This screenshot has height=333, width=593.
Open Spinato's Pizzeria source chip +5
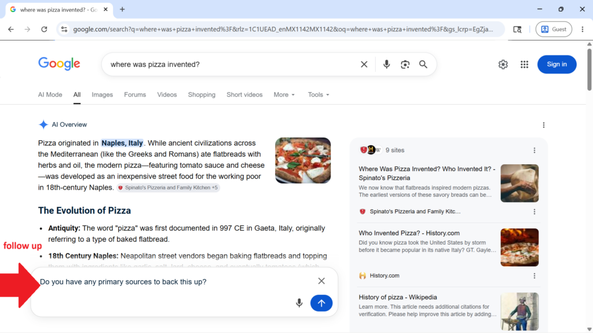coord(169,188)
